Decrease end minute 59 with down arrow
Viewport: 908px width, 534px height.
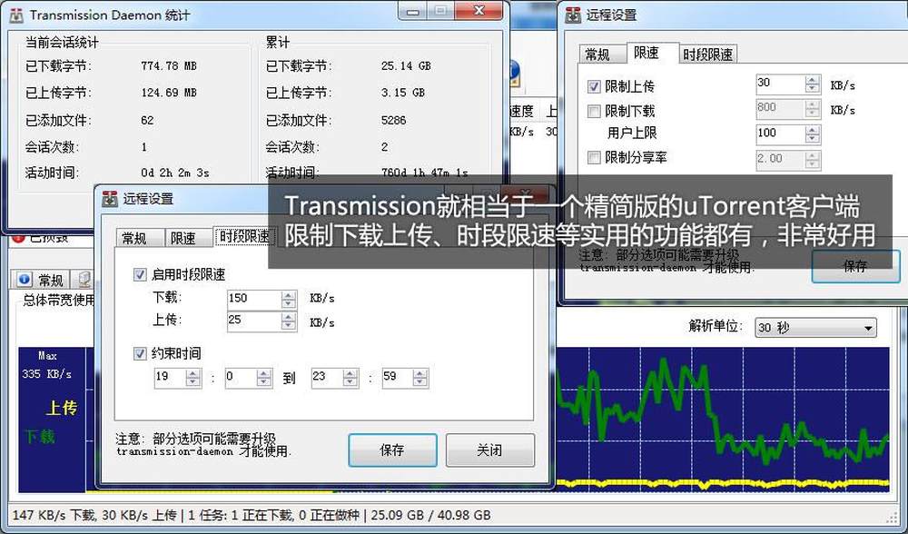pyautogui.click(x=420, y=382)
